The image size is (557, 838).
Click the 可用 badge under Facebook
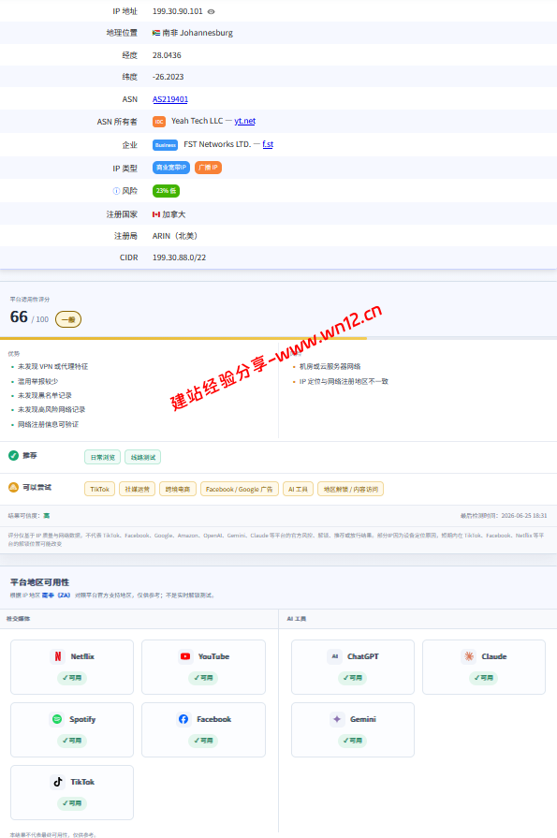pos(203,741)
